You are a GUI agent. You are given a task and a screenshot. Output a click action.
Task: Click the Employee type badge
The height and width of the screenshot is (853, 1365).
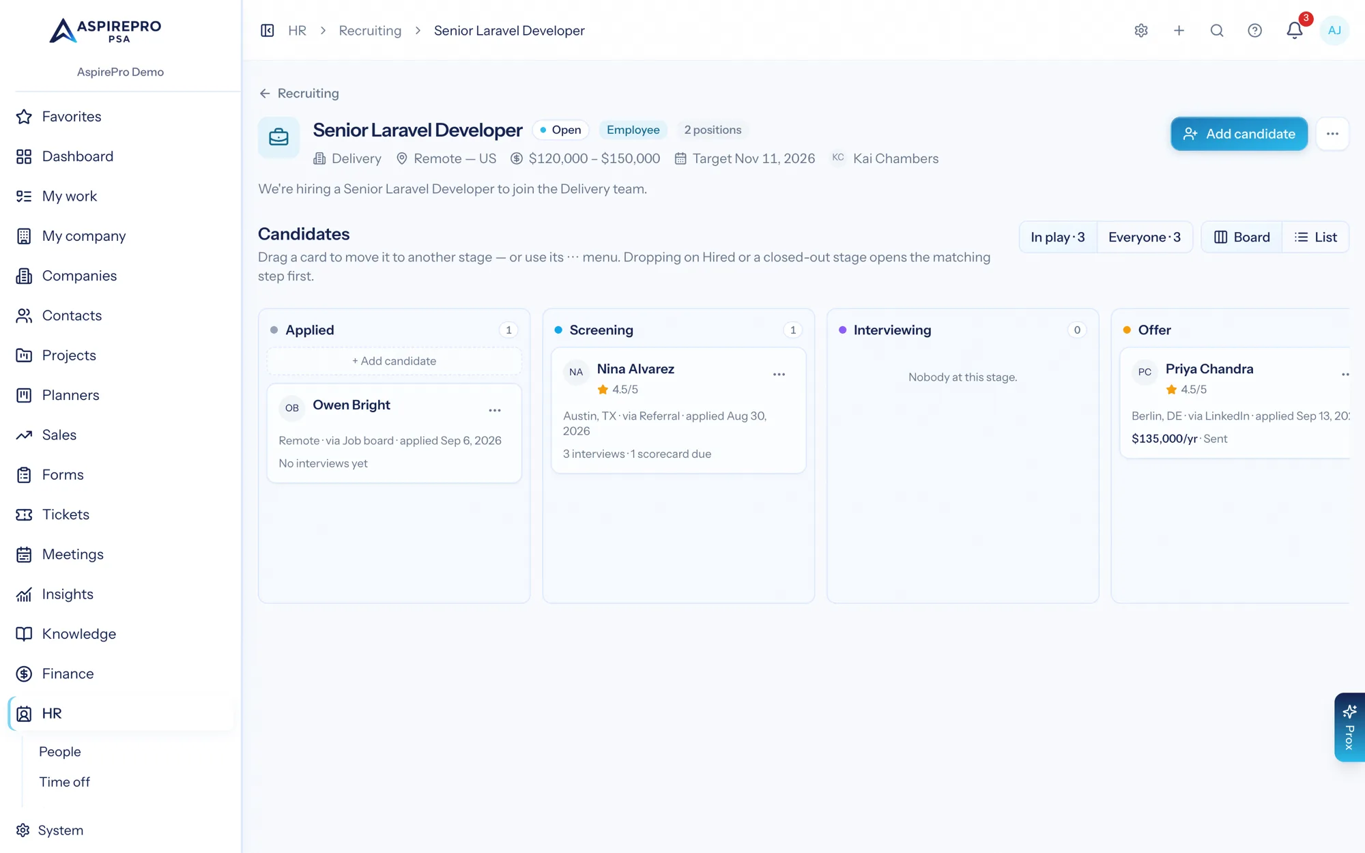(x=633, y=130)
